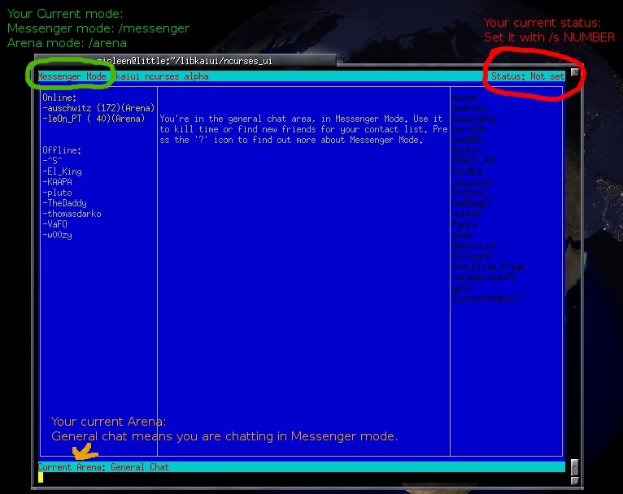
Task: Click the terminal window title bar
Action: pyautogui.click(x=185, y=61)
